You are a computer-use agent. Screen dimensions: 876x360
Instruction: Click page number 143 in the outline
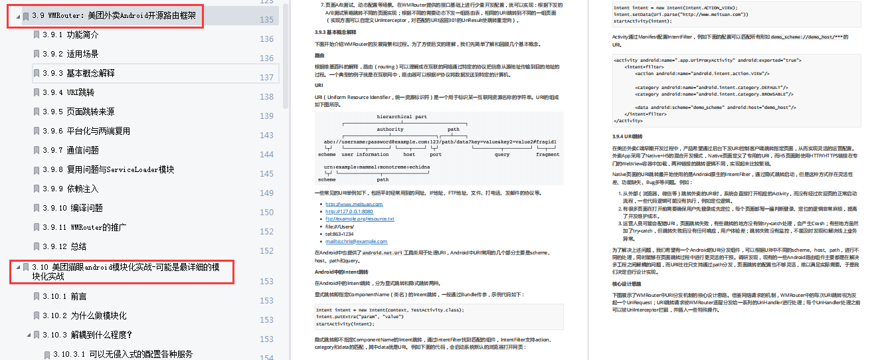[266, 135]
